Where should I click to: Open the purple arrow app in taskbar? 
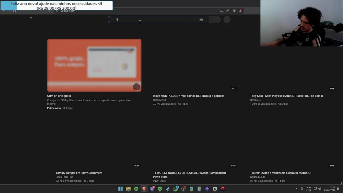[x=207, y=189]
